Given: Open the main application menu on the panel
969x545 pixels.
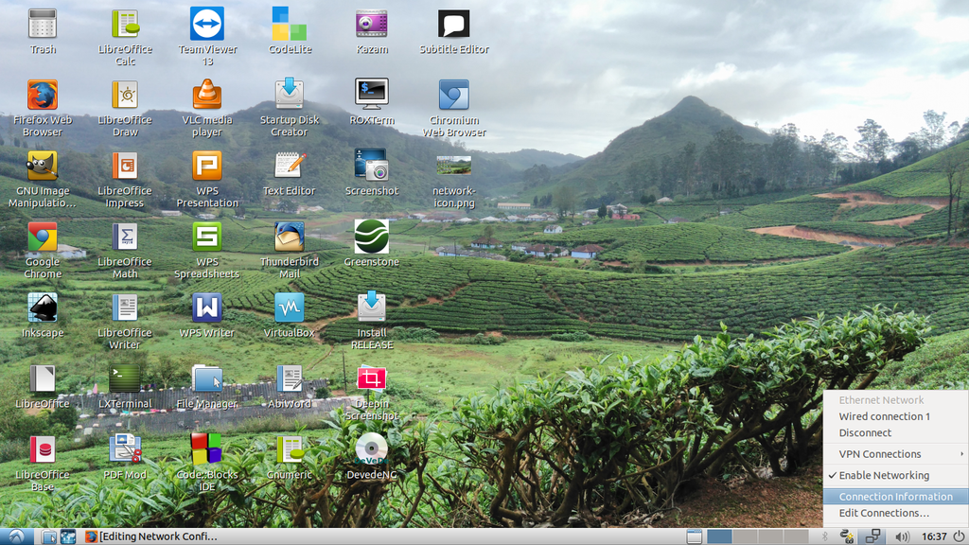Looking at the screenshot, I should (x=16, y=536).
